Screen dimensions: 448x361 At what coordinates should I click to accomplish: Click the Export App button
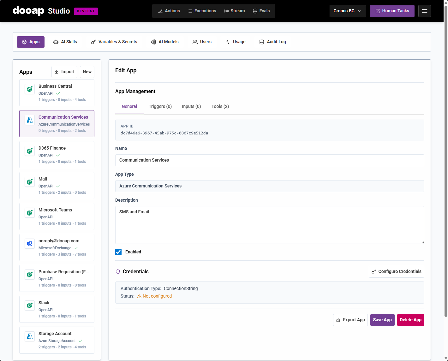350,320
